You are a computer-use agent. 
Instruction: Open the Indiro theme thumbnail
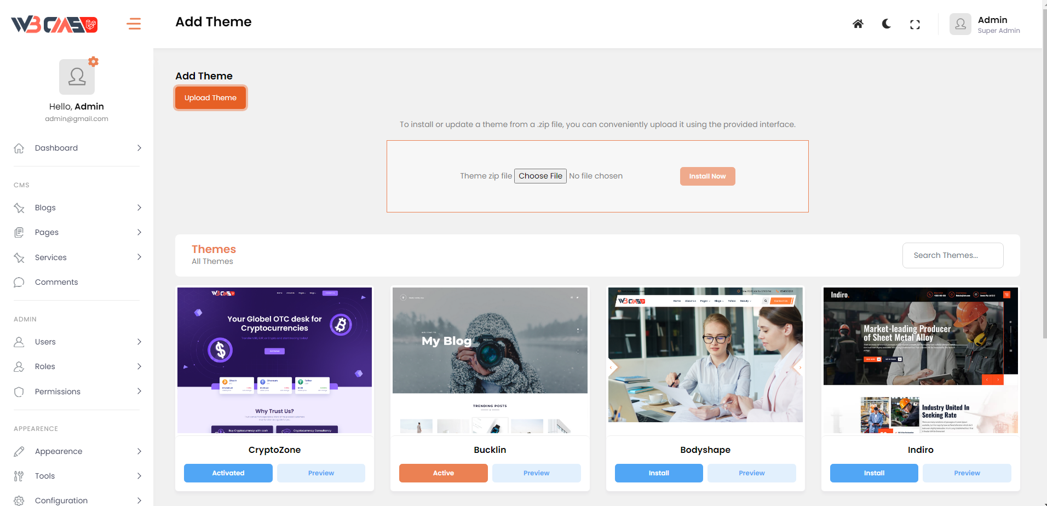click(x=921, y=360)
